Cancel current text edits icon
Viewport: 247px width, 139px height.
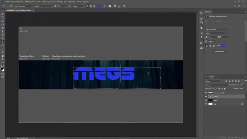(115, 6)
